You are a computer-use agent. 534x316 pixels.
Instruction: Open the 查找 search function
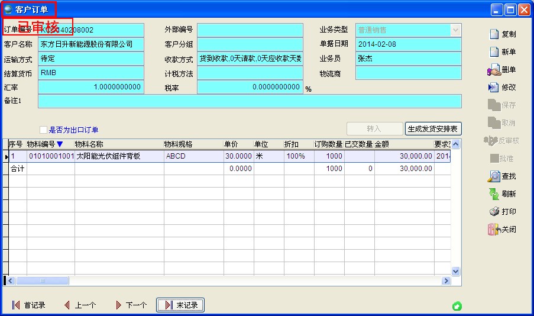point(502,176)
